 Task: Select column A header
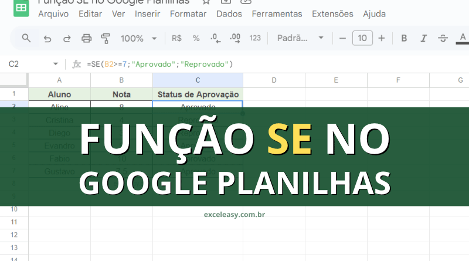point(59,80)
